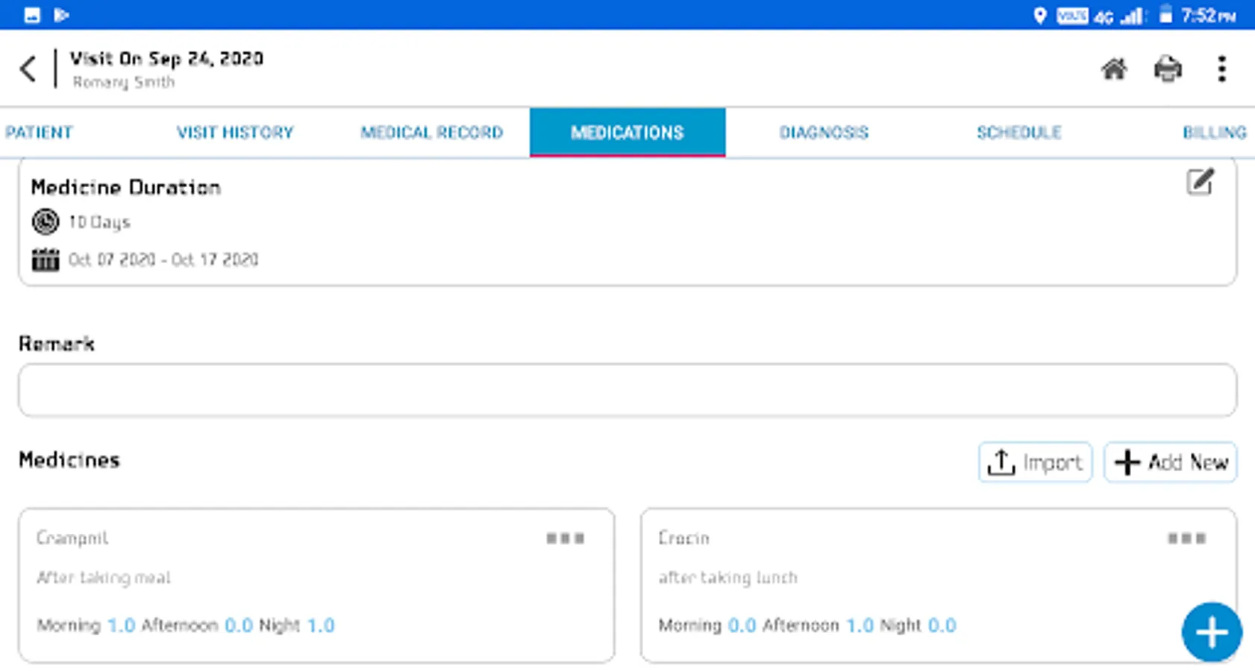
Task: Select the Medications tab
Action: click(x=627, y=133)
